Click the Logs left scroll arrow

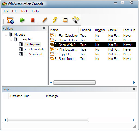click(5, 120)
